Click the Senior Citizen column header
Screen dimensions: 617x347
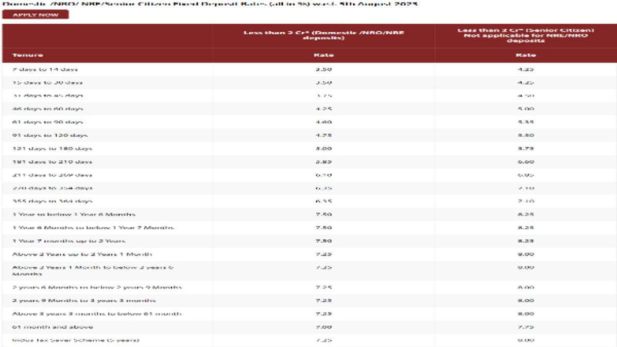click(526, 35)
